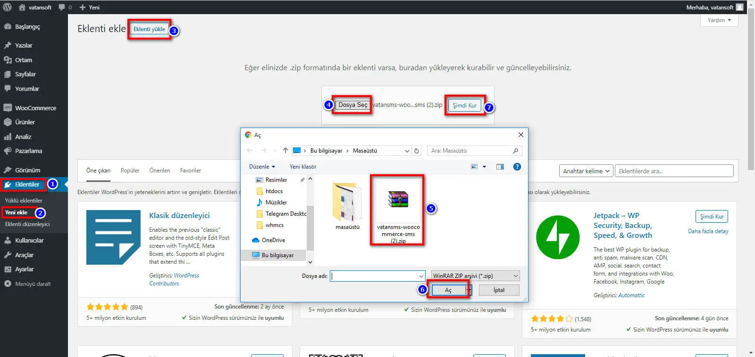Click the Yeni plus icon in admin bar
This screenshot has height=357, width=755.
[x=82, y=7]
